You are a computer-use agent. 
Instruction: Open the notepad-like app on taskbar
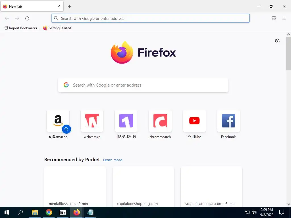click(90, 212)
